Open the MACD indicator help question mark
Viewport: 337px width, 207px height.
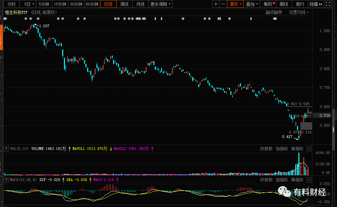(6, 180)
